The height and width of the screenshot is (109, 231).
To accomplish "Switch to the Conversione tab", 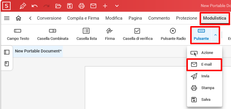I will [49, 18].
